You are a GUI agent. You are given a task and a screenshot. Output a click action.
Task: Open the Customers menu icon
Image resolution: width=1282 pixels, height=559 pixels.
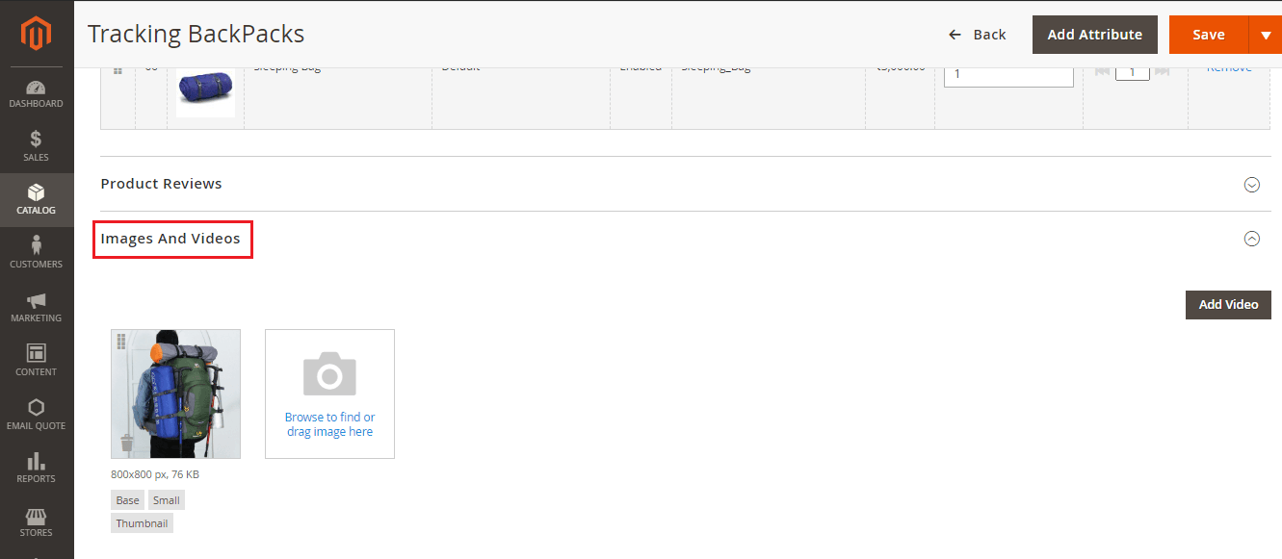pos(37,245)
